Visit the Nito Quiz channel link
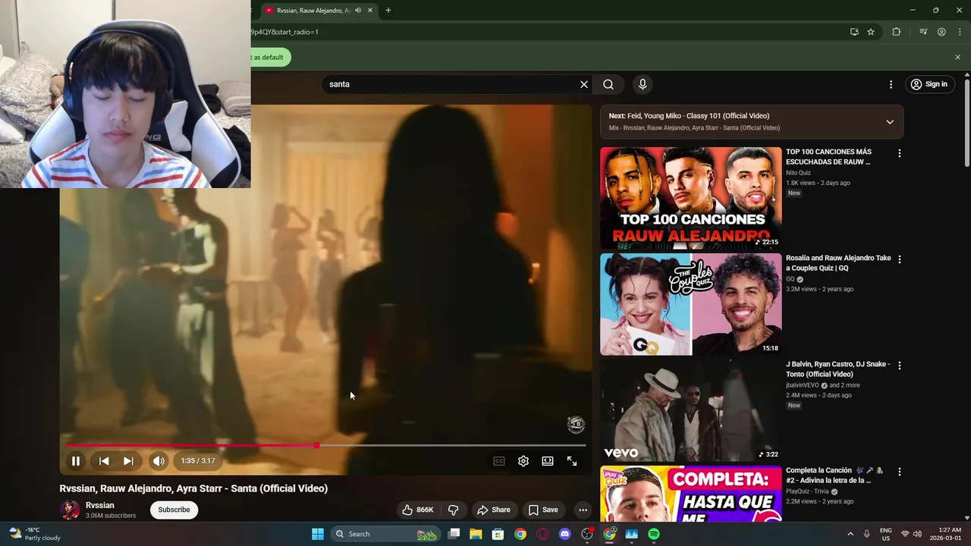Viewport: 971px width, 546px height. [x=798, y=173]
